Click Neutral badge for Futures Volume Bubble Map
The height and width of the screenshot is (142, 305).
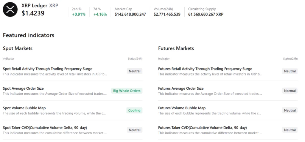(x=290, y=111)
